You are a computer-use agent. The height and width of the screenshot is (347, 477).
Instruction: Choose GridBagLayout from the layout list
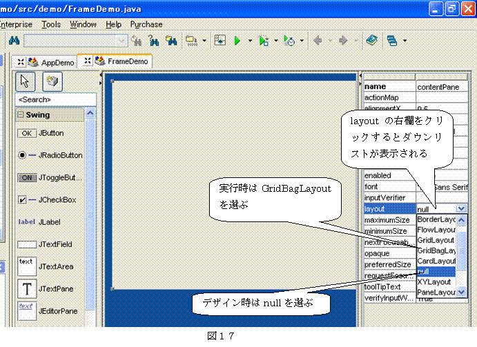[x=436, y=251]
